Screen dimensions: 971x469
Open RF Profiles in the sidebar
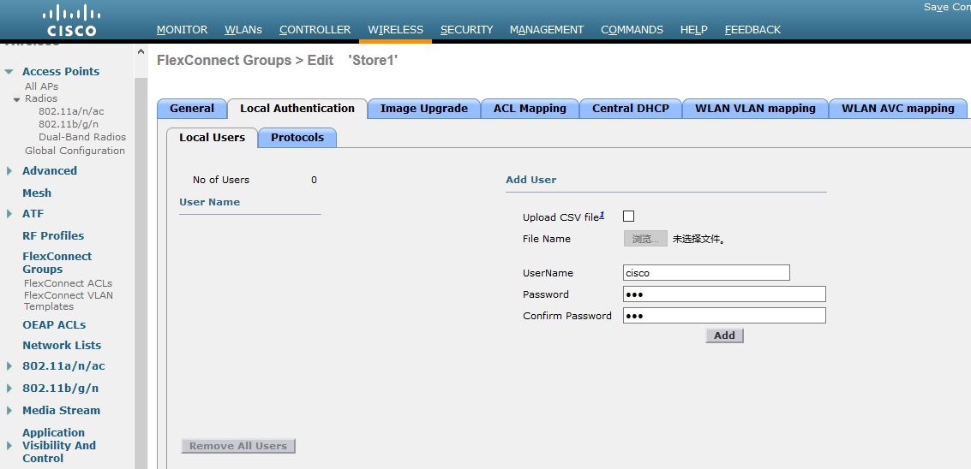[x=53, y=235]
